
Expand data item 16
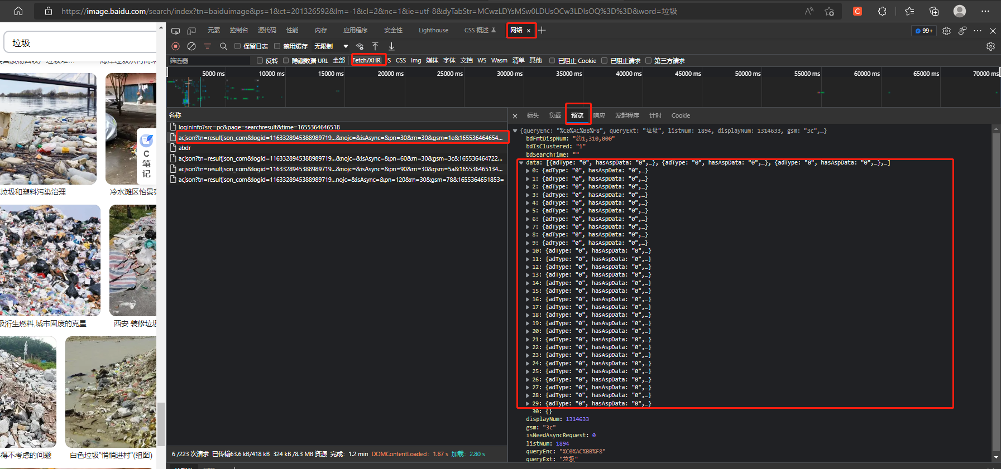(x=528, y=299)
